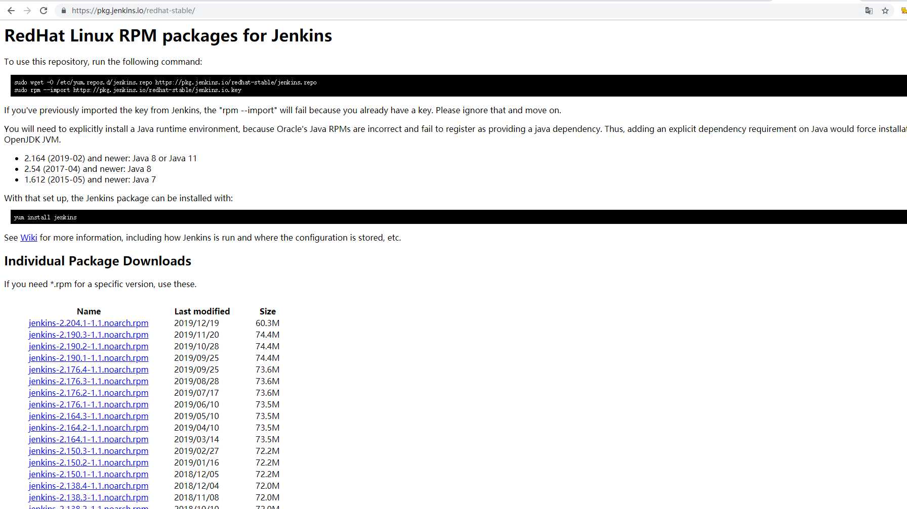This screenshot has width=907, height=509.
Task: Click the "sudo wget -O /etc/yum.repos.d/jenkins.repo" command line
Action: point(166,82)
